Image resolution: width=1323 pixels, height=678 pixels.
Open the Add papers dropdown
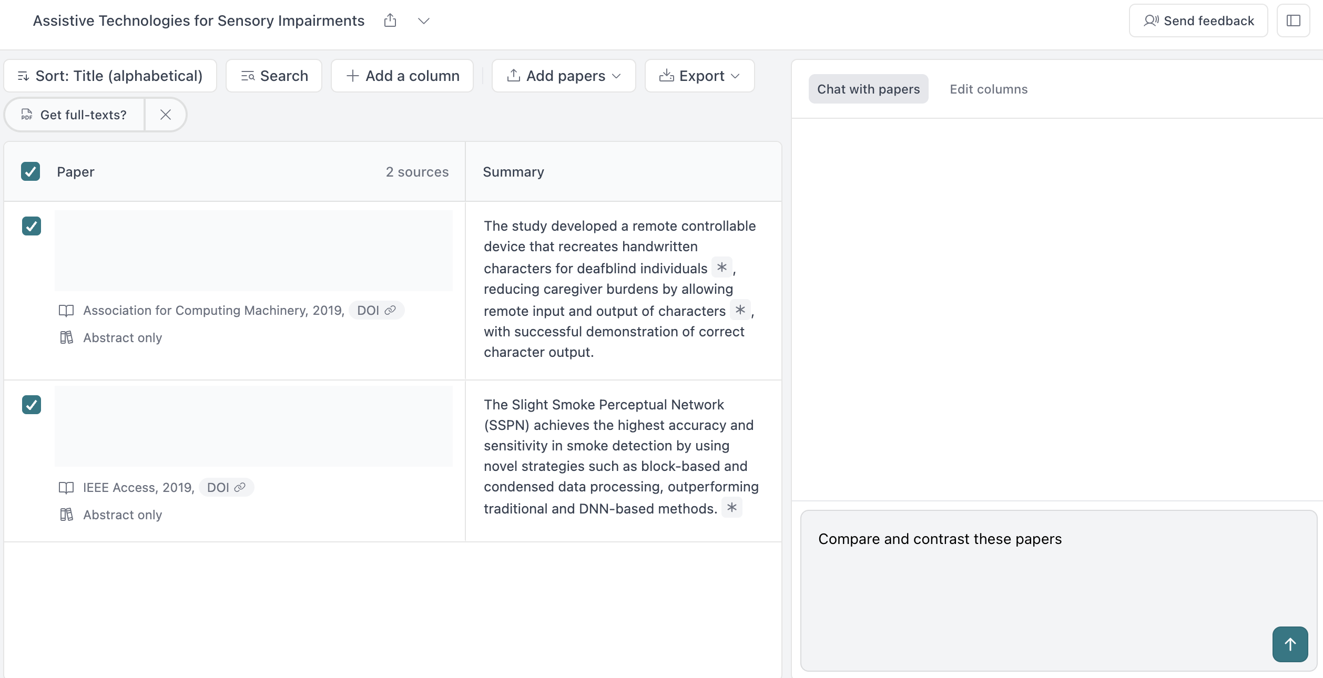point(564,76)
